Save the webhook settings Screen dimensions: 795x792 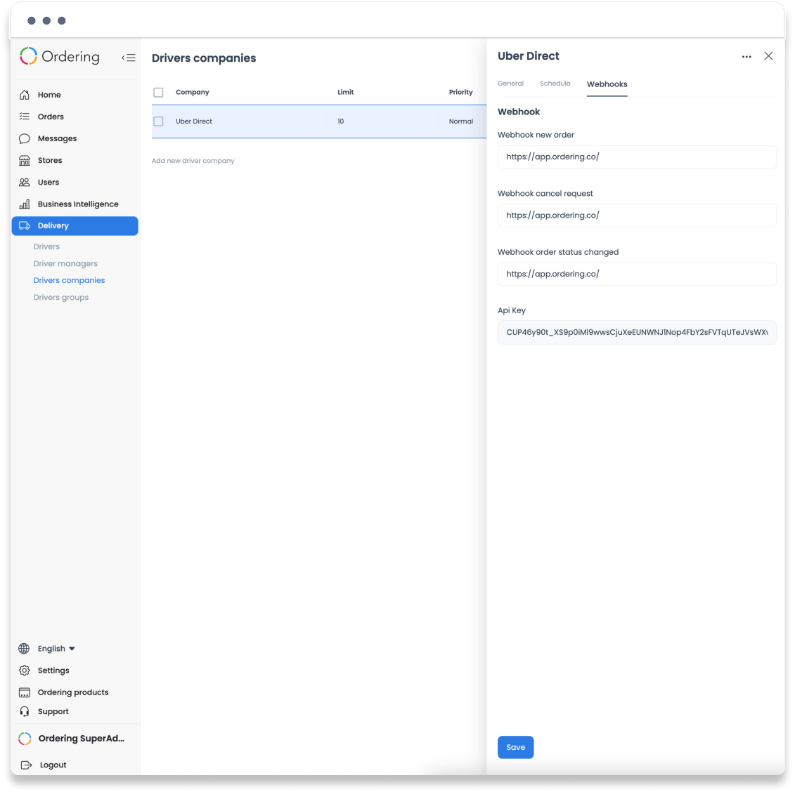(x=515, y=747)
